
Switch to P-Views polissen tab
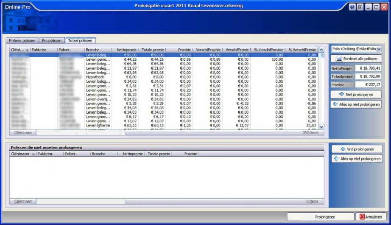[22, 40]
